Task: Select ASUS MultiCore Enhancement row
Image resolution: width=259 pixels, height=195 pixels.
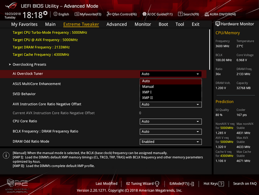Action: [103, 84]
